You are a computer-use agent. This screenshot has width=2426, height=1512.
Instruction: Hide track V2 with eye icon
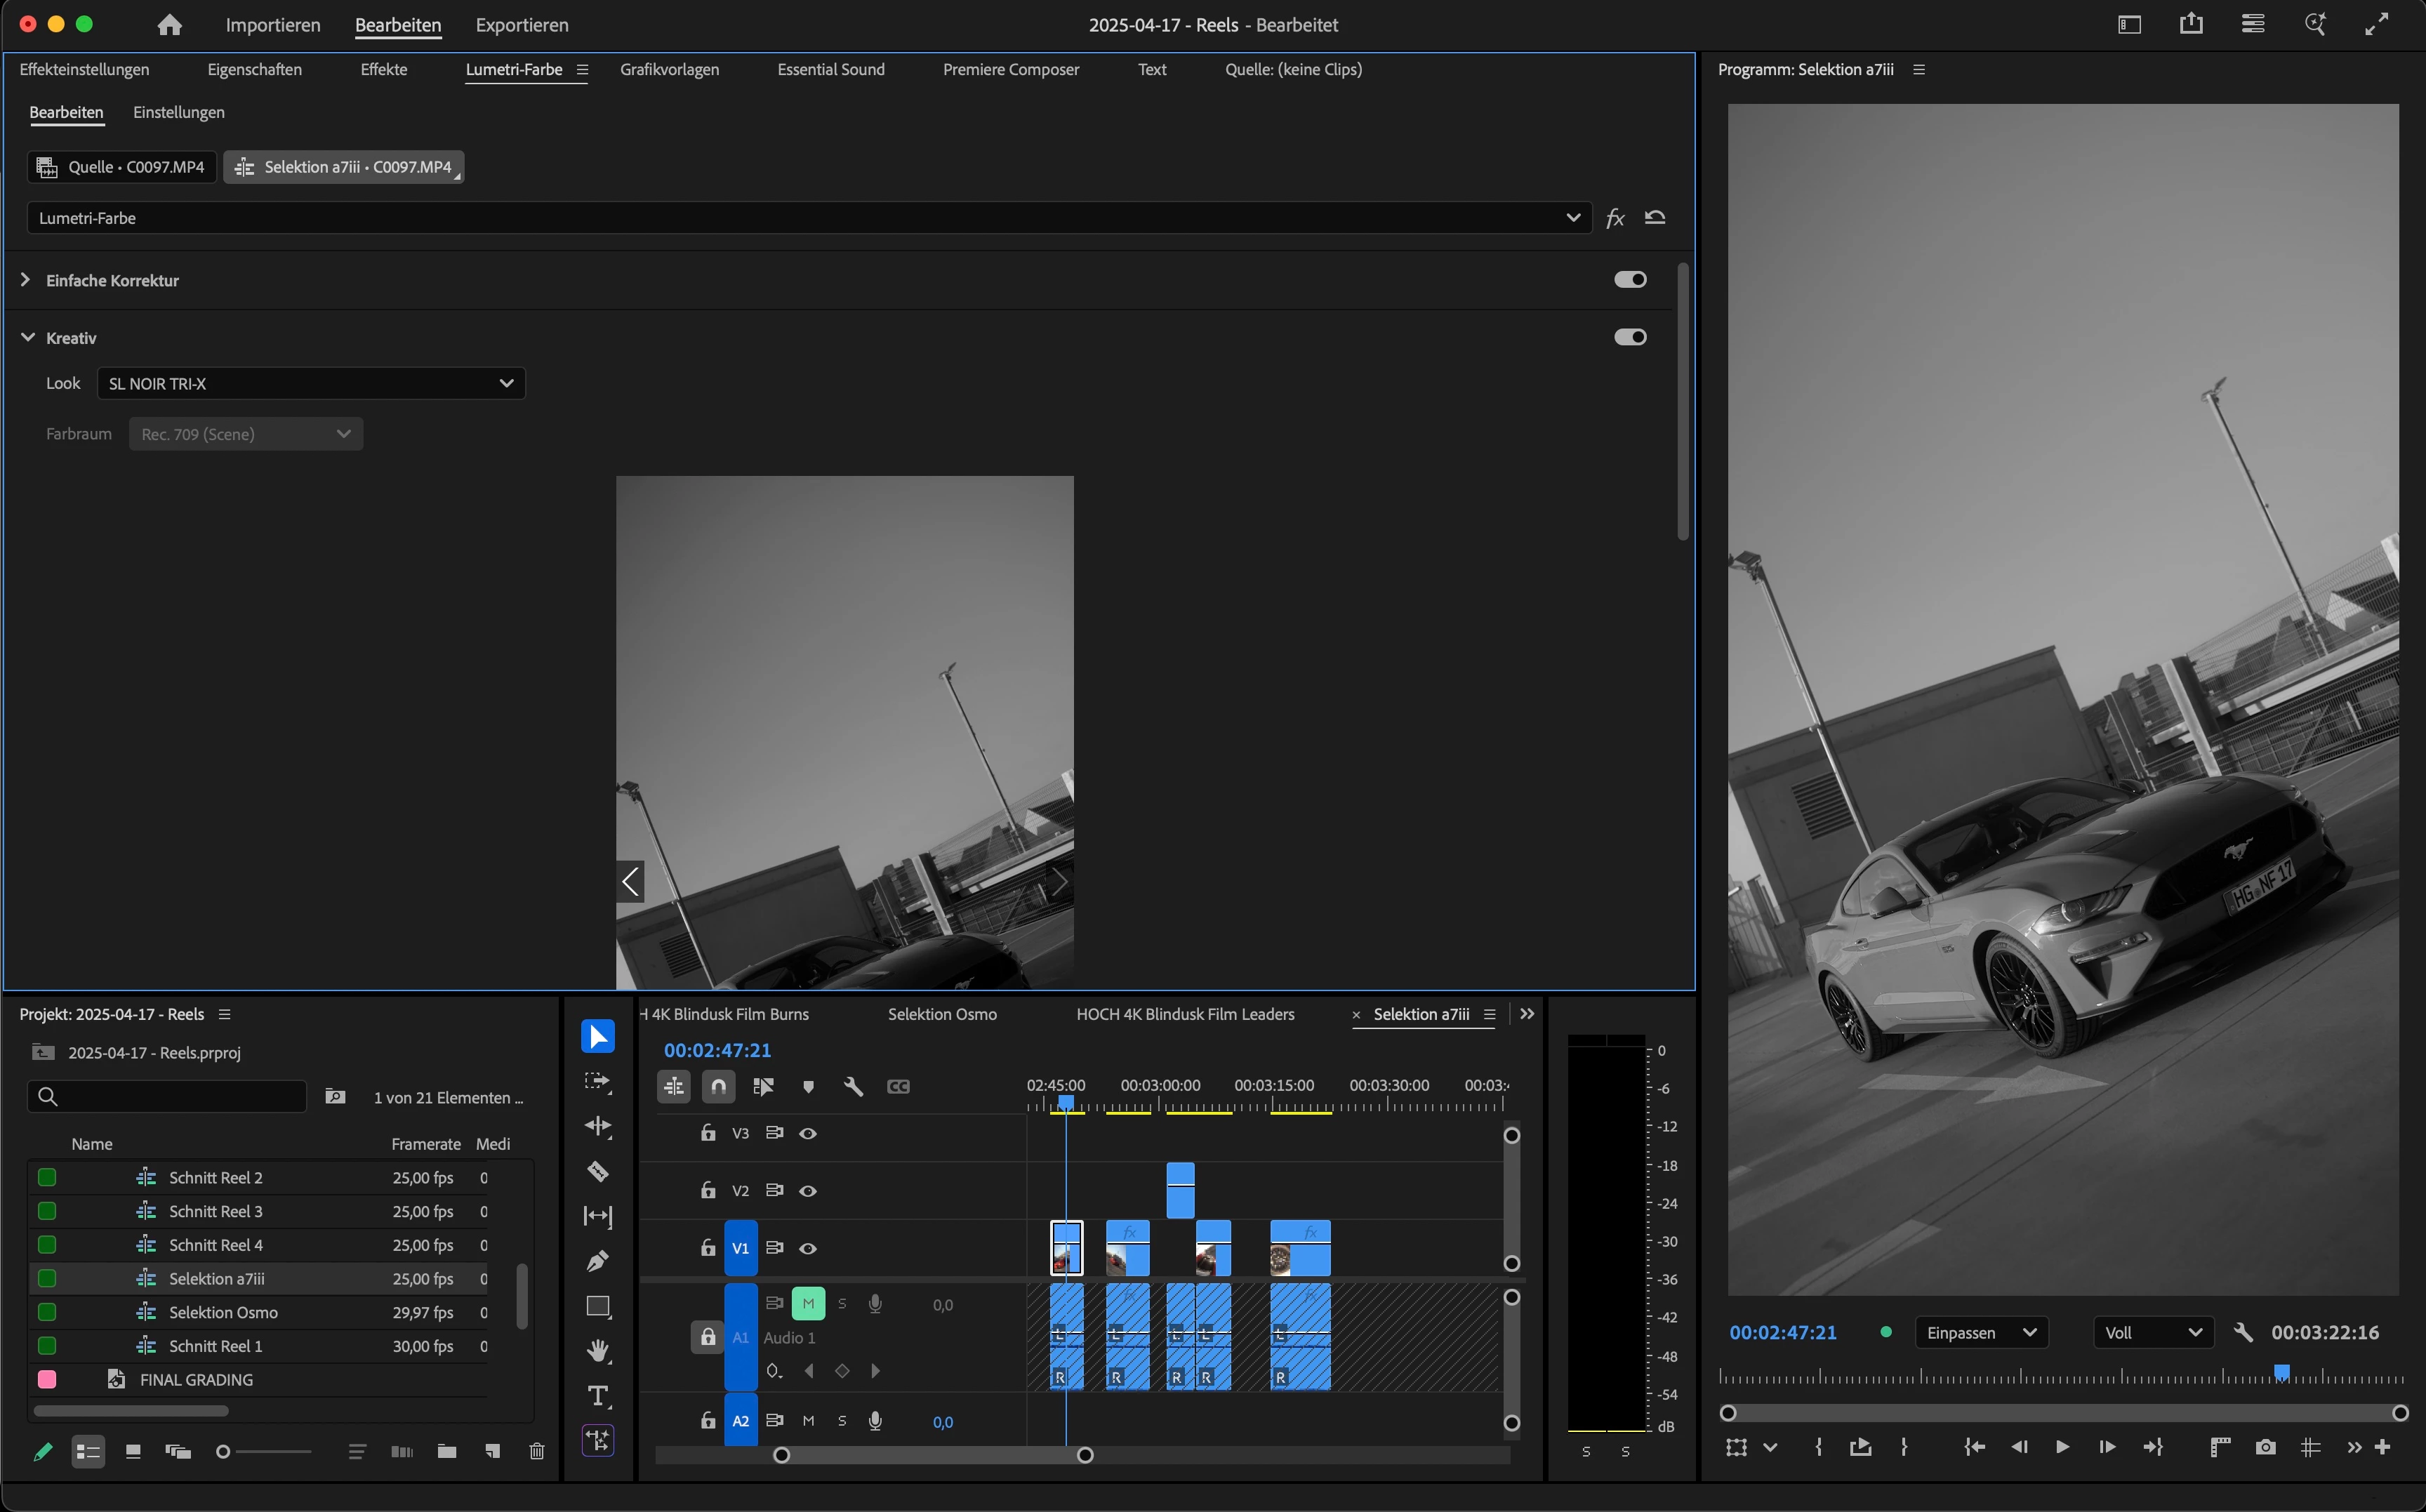tap(808, 1191)
